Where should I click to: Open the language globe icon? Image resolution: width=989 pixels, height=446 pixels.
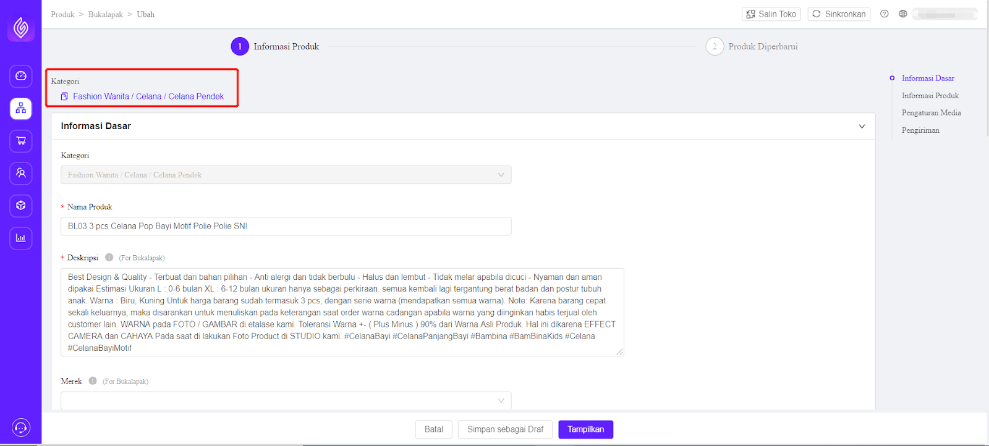[903, 14]
